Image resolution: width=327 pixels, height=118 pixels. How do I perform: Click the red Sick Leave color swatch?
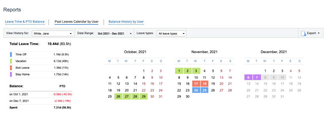[x=11, y=68]
